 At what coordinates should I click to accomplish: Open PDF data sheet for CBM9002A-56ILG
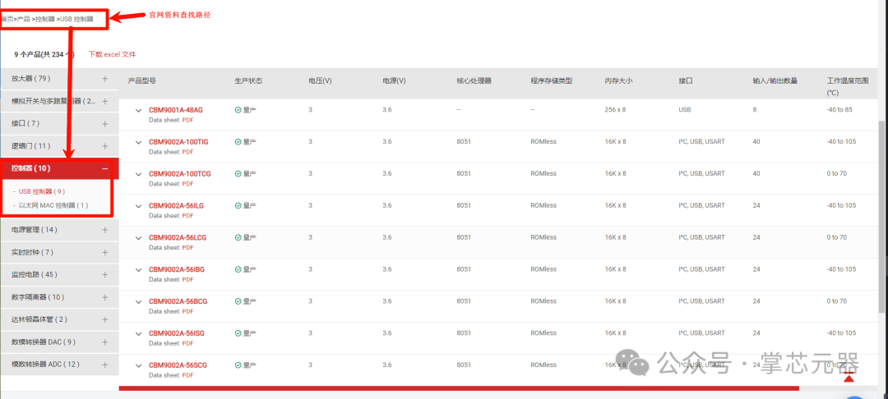point(188,215)
